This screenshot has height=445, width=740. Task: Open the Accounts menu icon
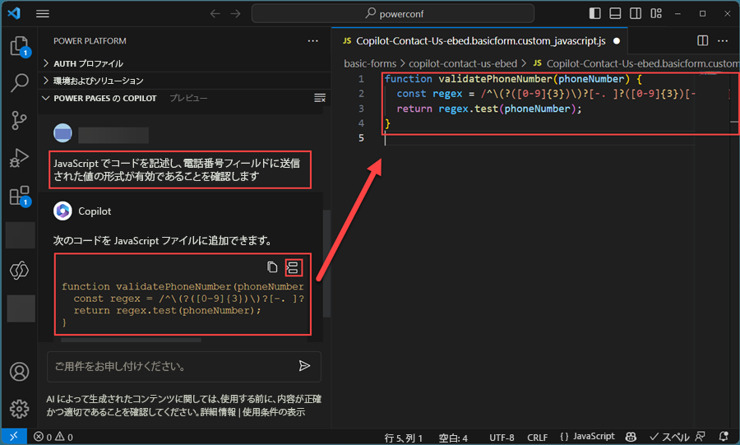[x=20, y=372]
